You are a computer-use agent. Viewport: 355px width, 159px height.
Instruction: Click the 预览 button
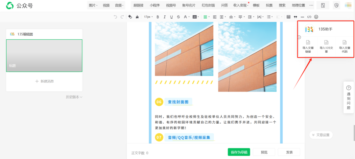pos(264,152)
